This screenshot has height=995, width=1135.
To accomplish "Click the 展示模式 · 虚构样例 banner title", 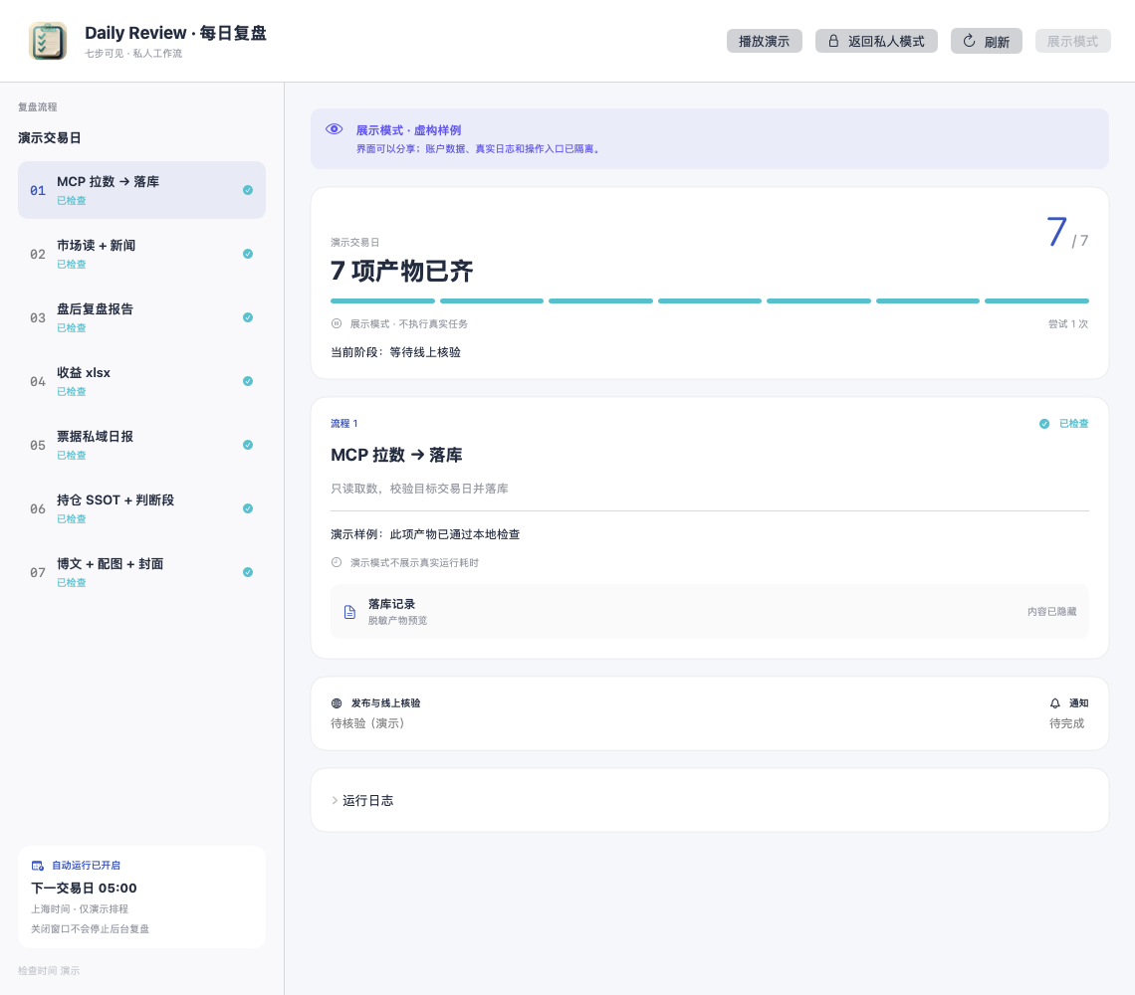I will pyautogui.click(x=408, y=130).
